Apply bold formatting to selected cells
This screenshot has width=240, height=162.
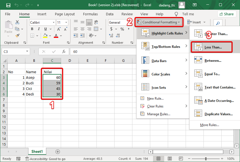point(32,29)
